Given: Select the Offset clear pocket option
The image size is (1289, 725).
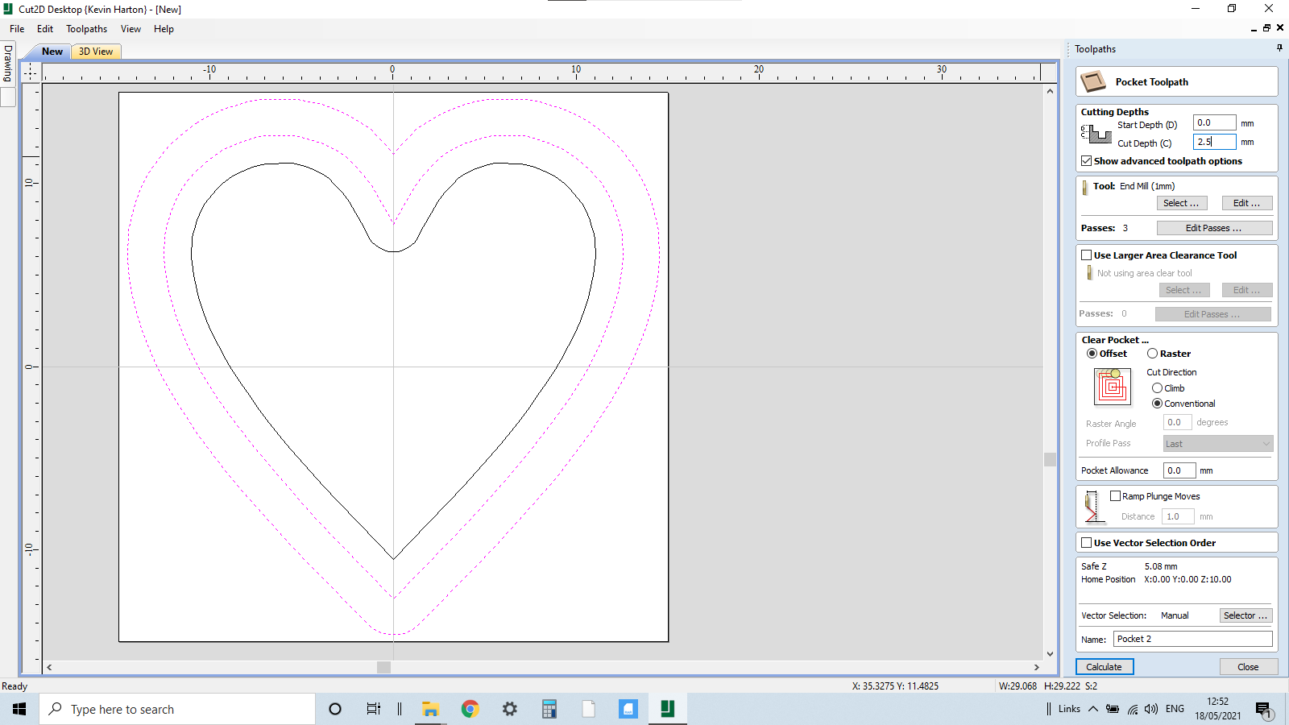Looking at the screenshot, I should (1092, 354).
